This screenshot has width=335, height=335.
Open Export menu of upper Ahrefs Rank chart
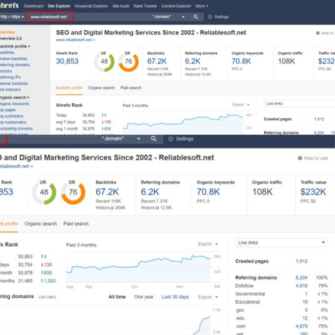click(241, 105)
